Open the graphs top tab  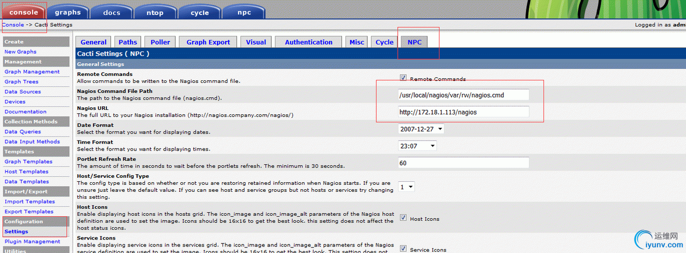coord(68,12)
